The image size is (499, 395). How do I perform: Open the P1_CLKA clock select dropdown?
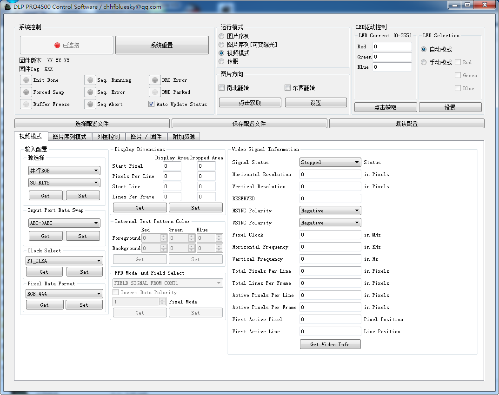point(64,261)
